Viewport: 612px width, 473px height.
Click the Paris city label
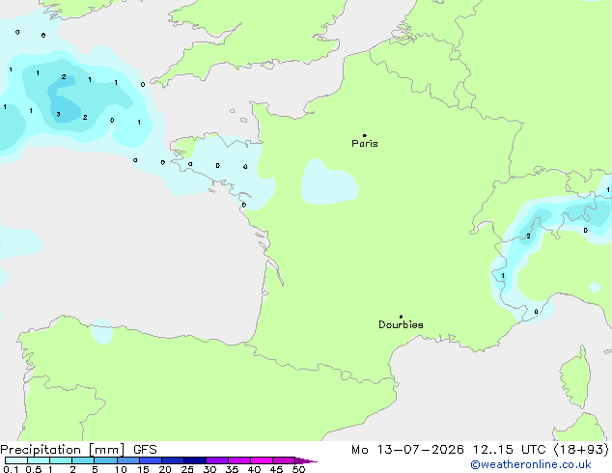tap(365, 144)
